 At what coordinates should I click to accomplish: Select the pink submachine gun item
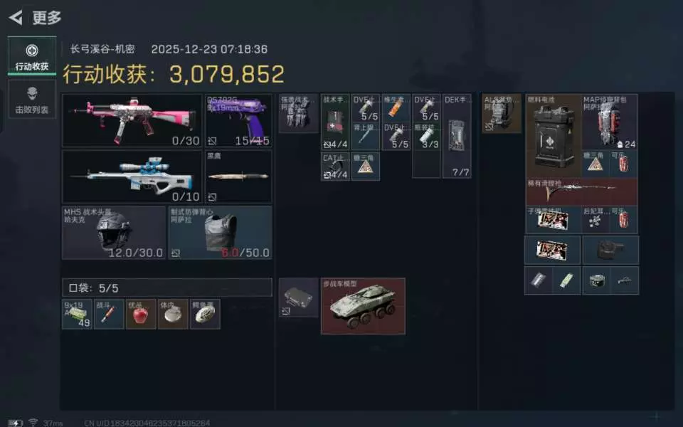pyautogui.click(x=132, y=121)
